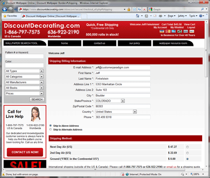Go to the home nav tab
Screen dimensions: 210x178
pyautogui.click(x=64, y=43)
